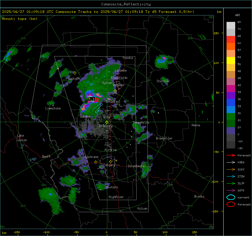Click the cyan current ellipse legend icon

231,197
